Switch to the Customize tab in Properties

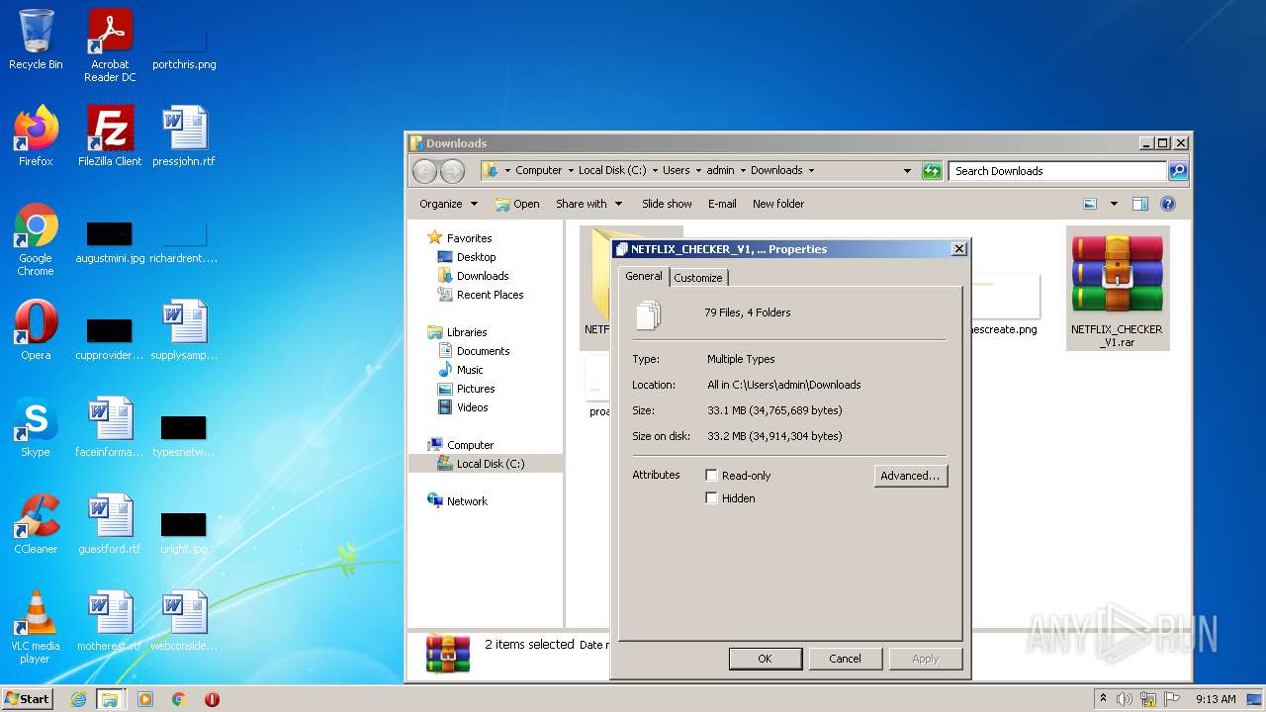pos(698,278)
